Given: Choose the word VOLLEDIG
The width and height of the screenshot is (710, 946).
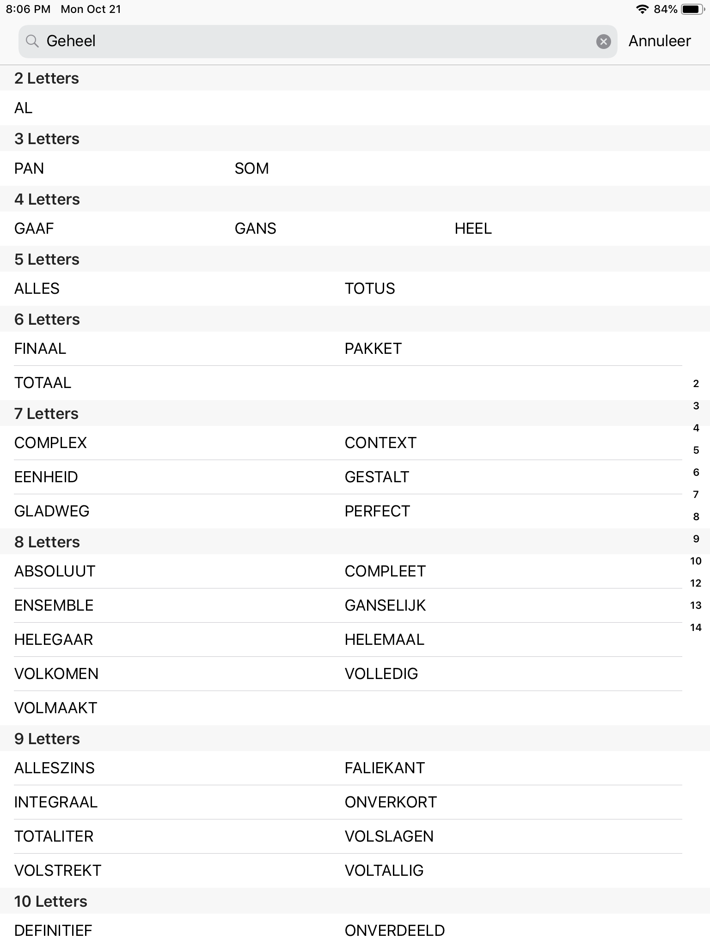Looking at the screenshot, I should coord(381,674).
